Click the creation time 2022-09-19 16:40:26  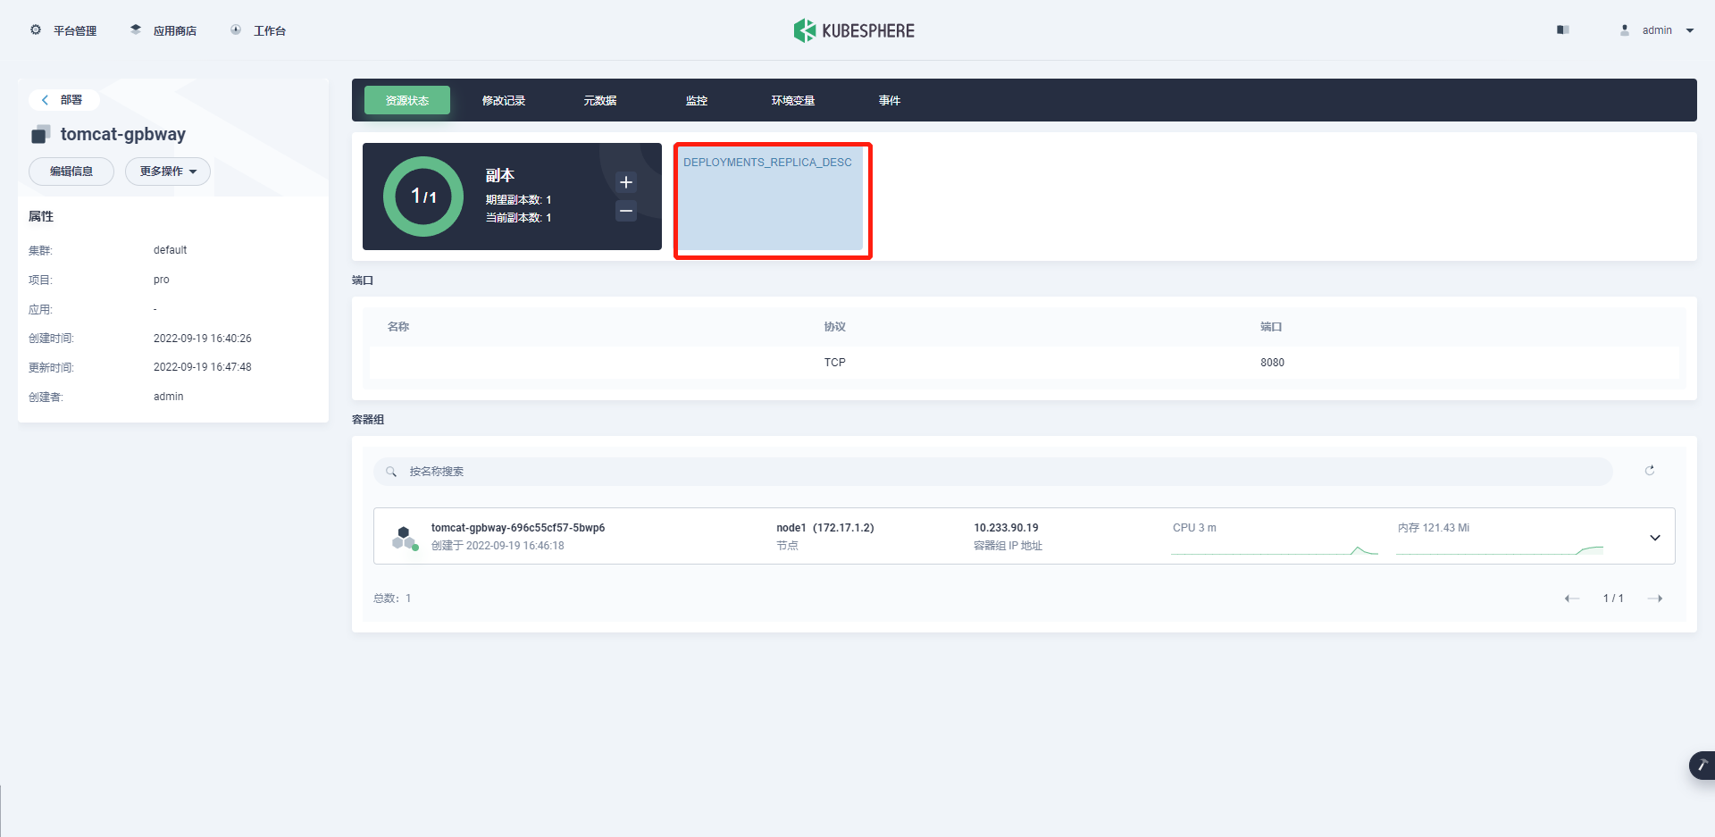[x=203, y=339]
